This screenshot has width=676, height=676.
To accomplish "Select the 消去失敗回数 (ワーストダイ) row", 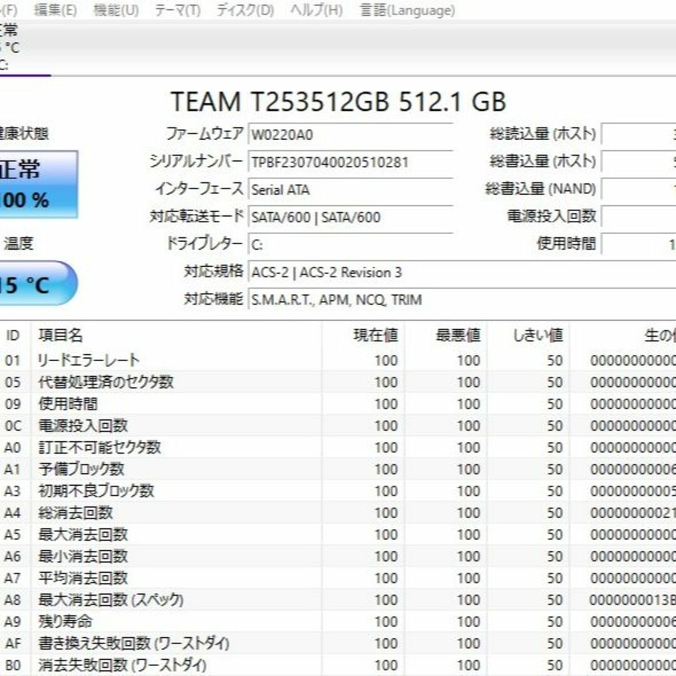I will click(338, 665).
